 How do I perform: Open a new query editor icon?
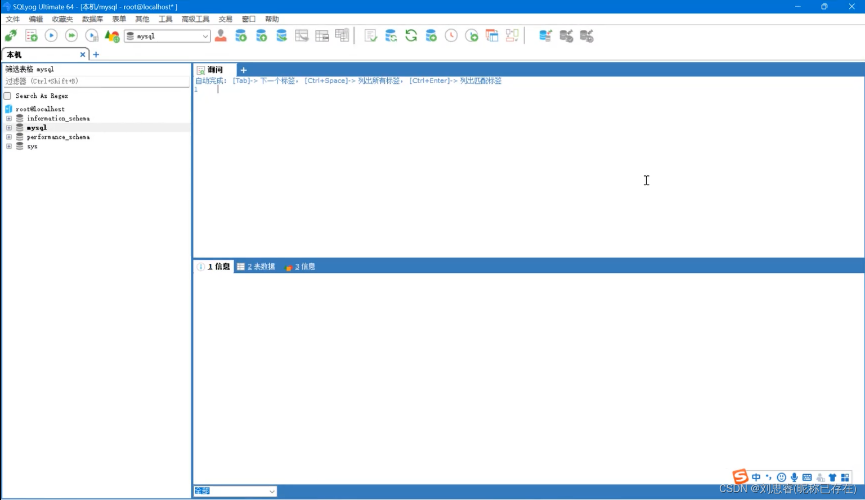(32, 36)
